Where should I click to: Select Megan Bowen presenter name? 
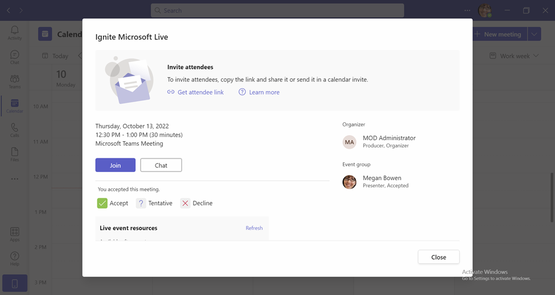coord(382,178)
